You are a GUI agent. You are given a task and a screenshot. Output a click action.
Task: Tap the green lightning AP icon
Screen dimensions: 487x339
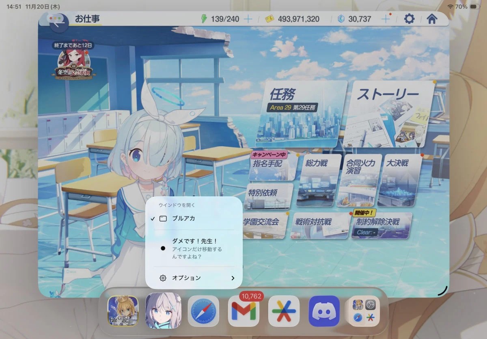pos(204,19)
